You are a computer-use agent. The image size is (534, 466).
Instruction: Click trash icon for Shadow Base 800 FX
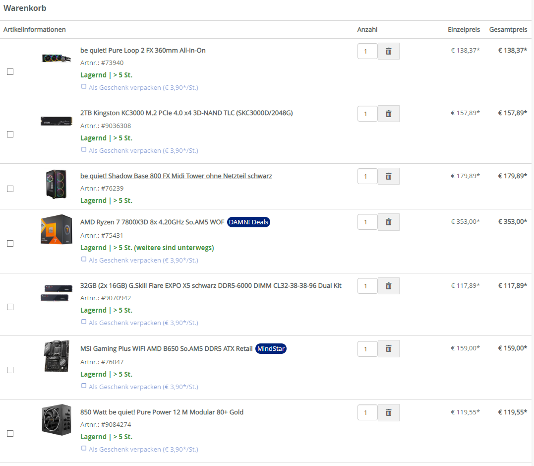[x=388, y=176]
